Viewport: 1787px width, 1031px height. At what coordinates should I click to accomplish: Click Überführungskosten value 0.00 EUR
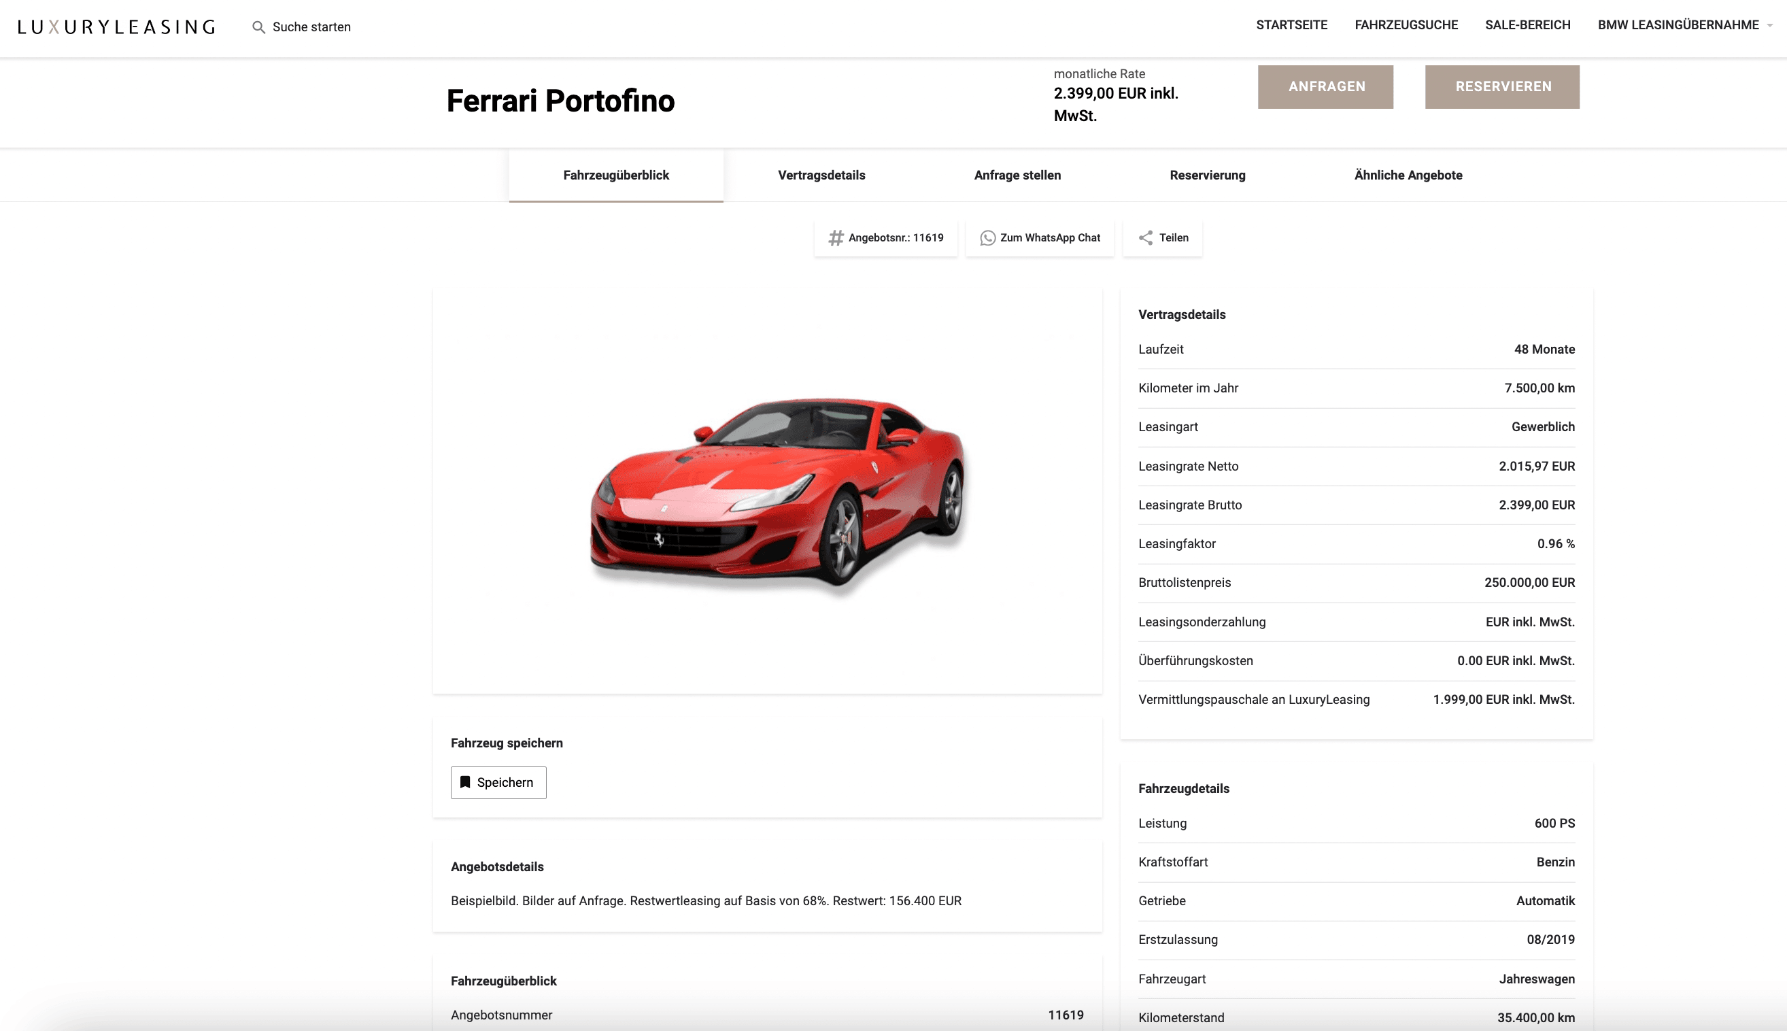1516,660
